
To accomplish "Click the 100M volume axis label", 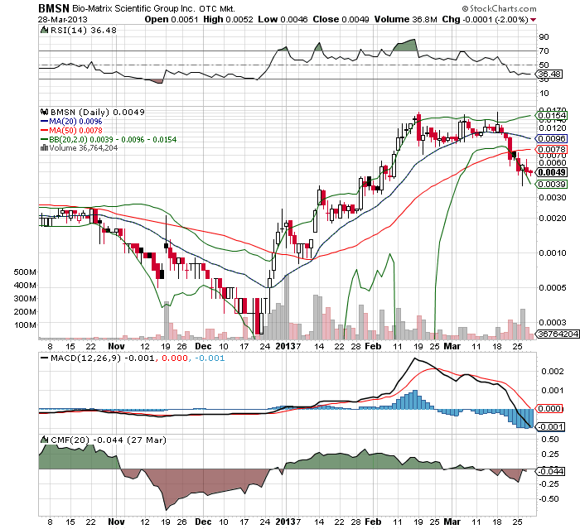I will (25, 325).
